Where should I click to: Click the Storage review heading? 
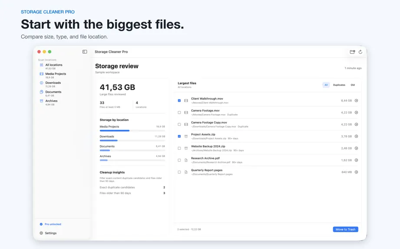point(117,66)
